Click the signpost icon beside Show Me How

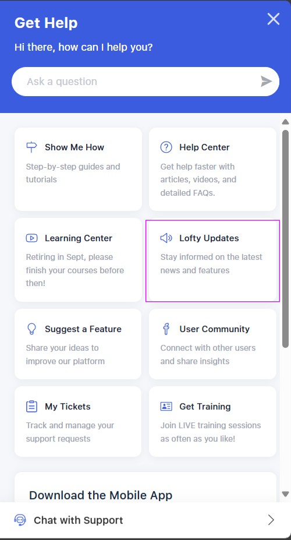tap(31, 147)
